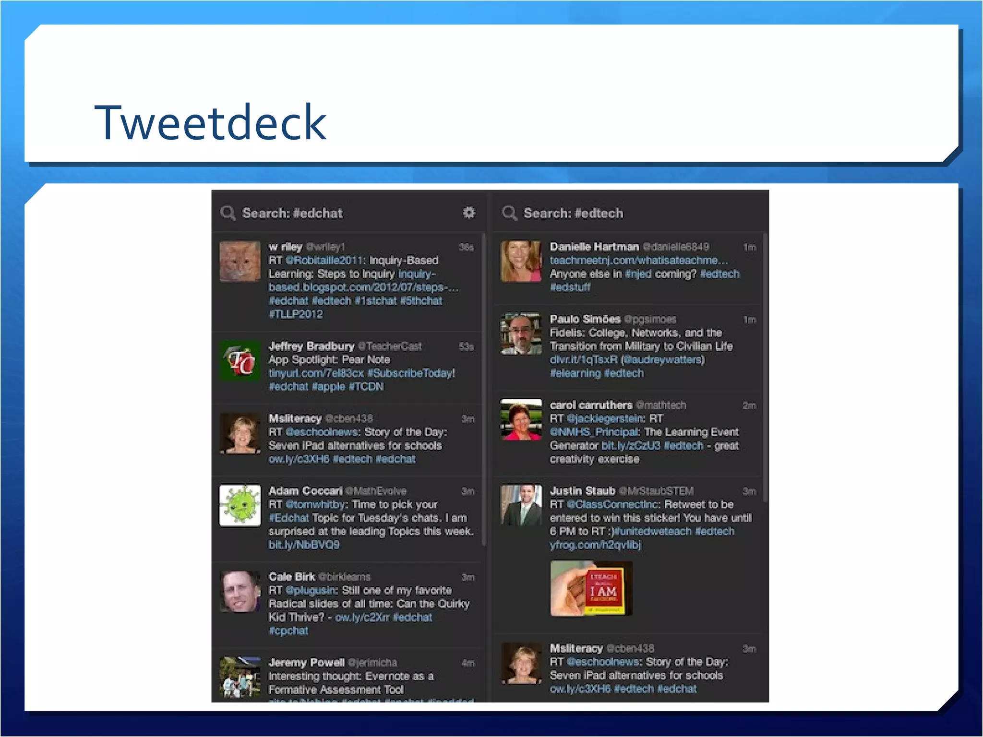Click the #1stchat hashtag

376,301
